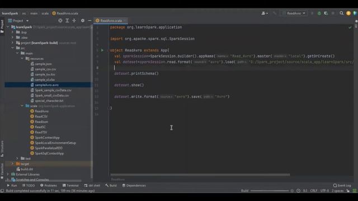Click the search everywhere magnifier icon
The width and height of the screenshot is (358, 201).
pos(341,13)
